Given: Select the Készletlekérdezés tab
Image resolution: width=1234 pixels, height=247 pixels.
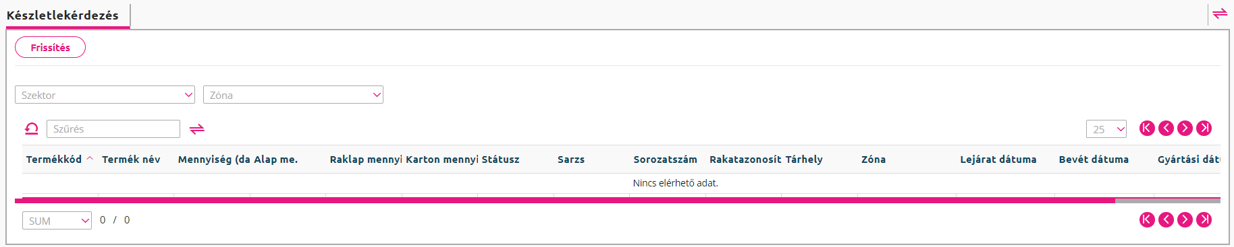Looking at the screenshot, I should tap(63, 15).
